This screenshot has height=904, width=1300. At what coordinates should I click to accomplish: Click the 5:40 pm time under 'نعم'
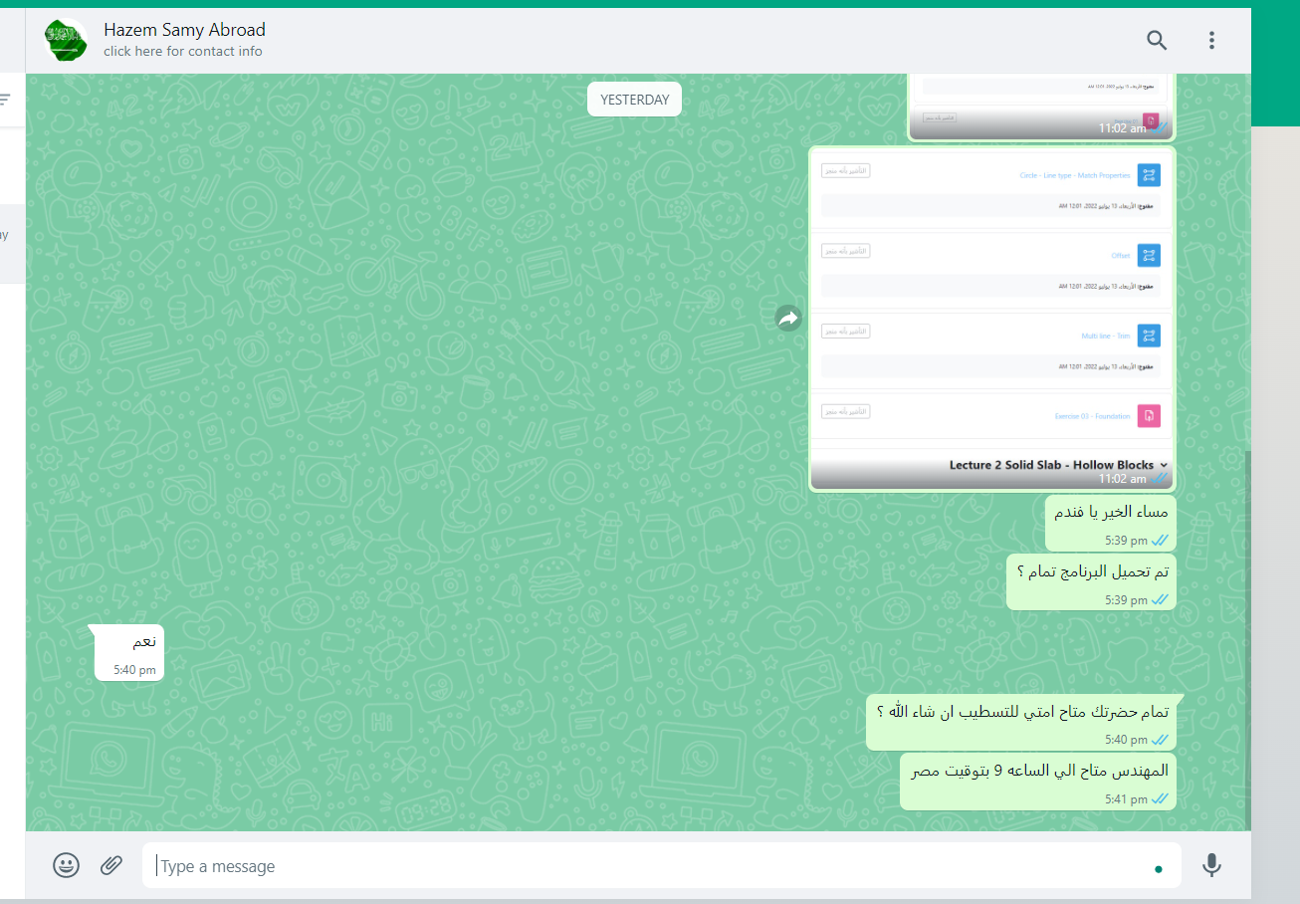coord(134,670)
